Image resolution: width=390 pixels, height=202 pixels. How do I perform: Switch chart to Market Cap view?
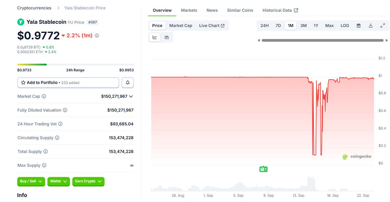[181, 25]
